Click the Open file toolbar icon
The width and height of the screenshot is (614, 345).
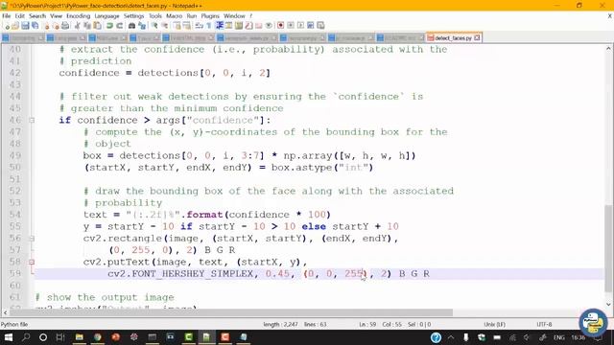pyautogui.click(x=15, y=26)
